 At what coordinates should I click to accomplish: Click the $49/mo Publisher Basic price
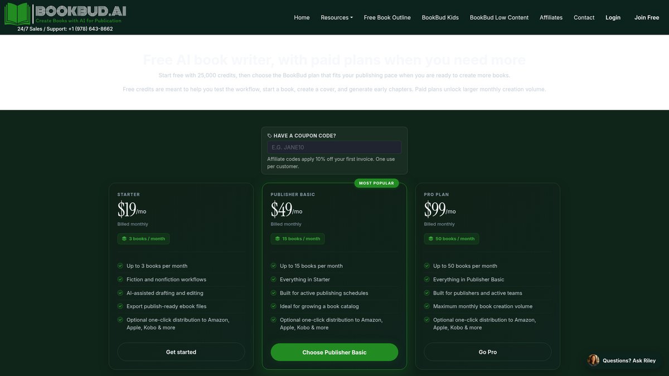(x=287, y=209)
